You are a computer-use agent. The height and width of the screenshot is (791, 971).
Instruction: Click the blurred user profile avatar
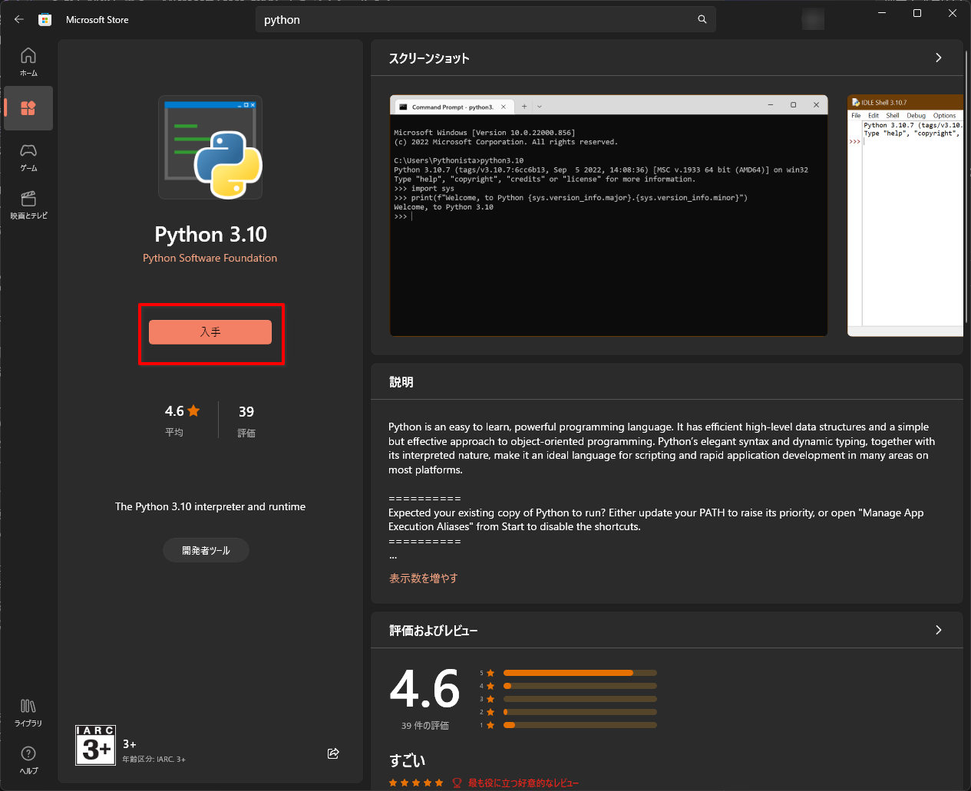pos(813,19)
